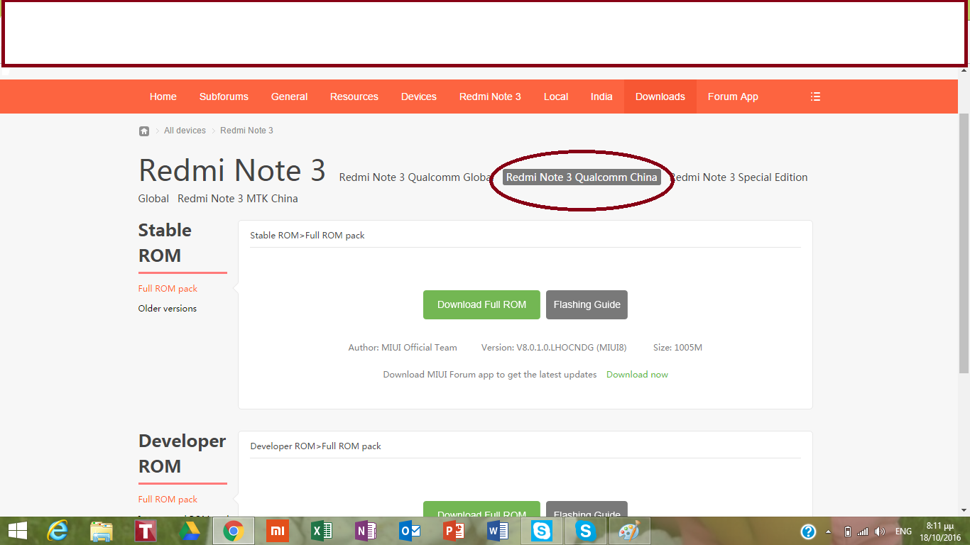970x545 pixels.
Task: Select the Redmi Note 3 Qualcomm Global variant
Action: pos(416,177)
